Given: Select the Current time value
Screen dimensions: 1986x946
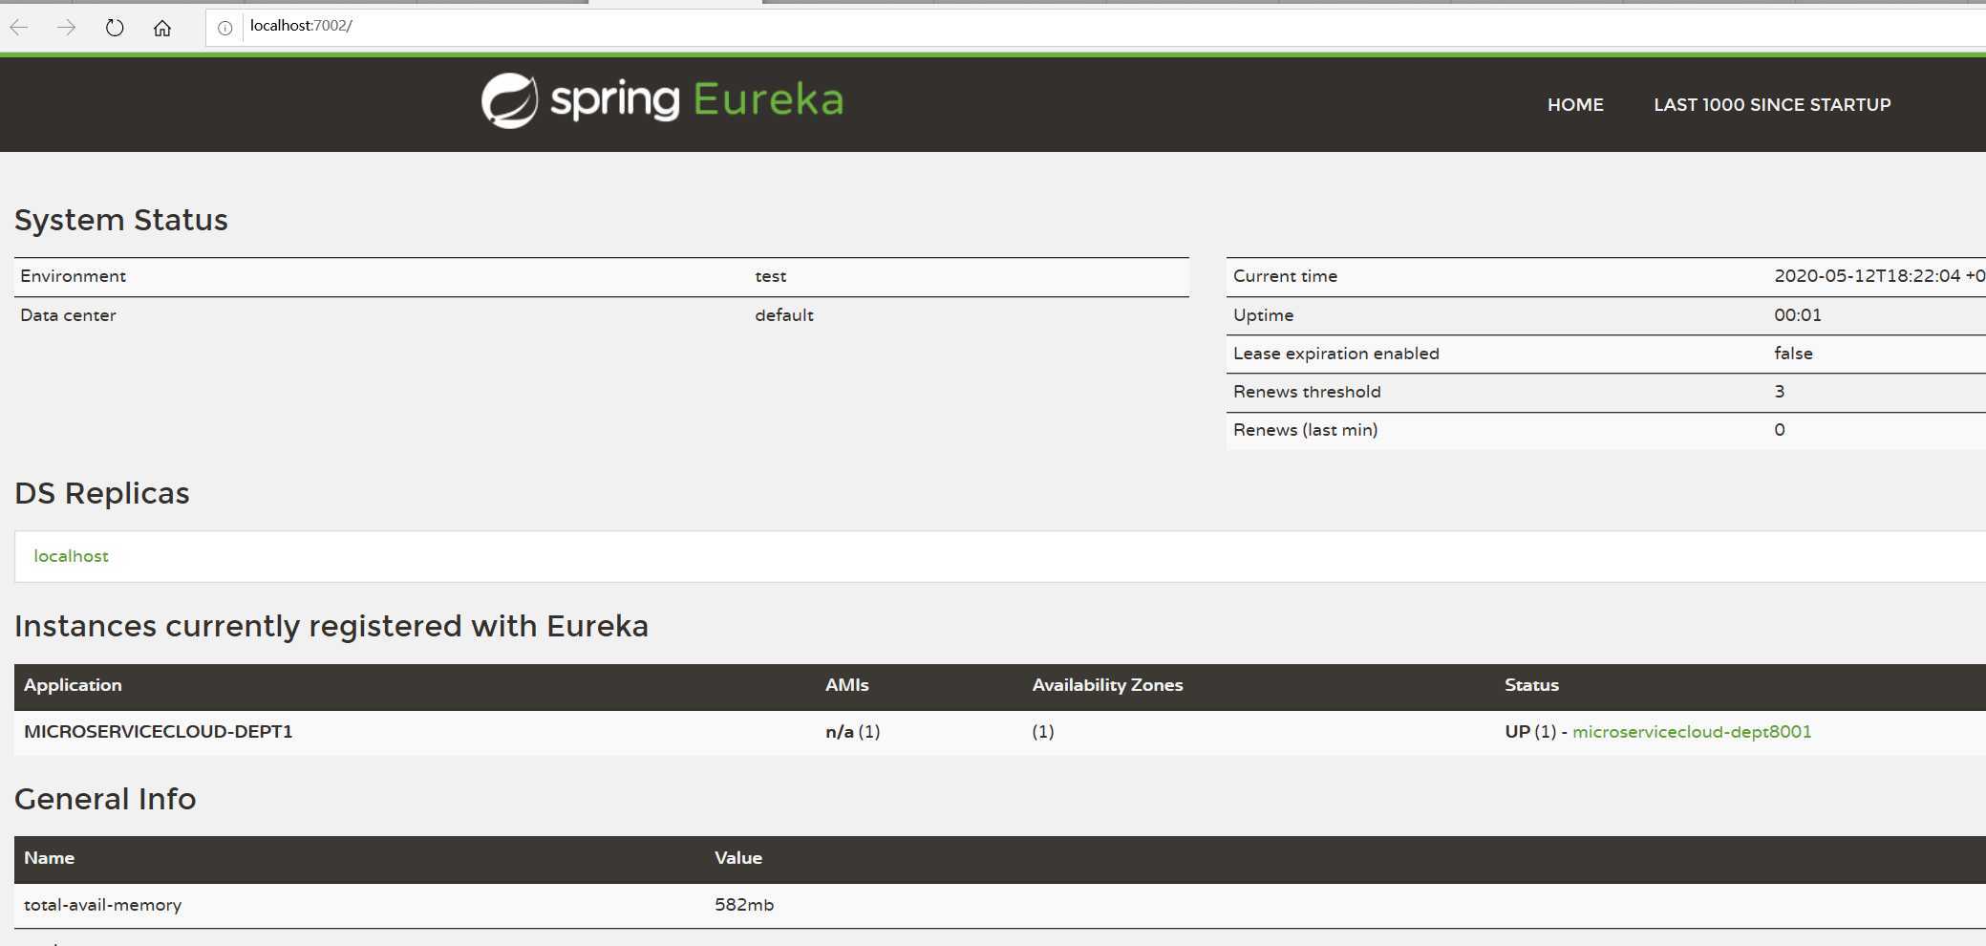Looking at the screenshot, I should (x=1879, y=276).
